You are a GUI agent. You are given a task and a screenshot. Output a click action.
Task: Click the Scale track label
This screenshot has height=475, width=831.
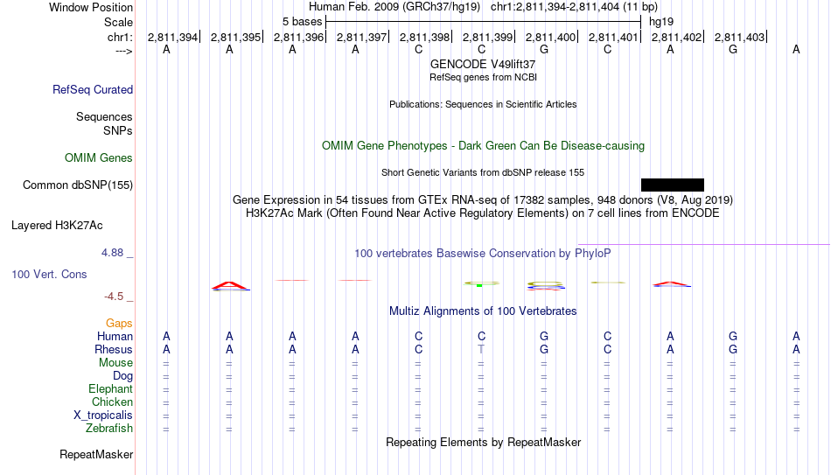[x=118, y=22]
